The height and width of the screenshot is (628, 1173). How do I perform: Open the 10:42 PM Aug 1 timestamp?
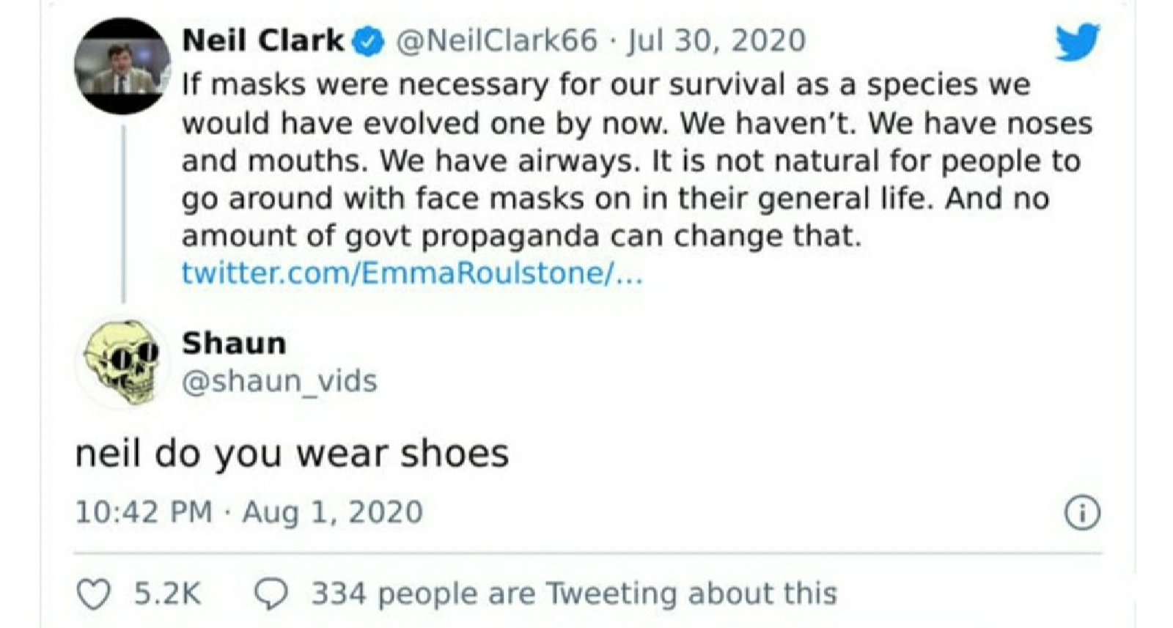249,512
